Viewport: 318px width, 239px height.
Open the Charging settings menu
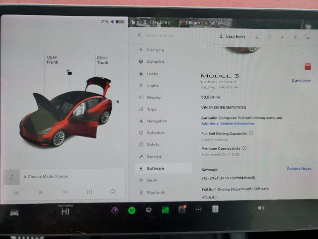(155, 50)
